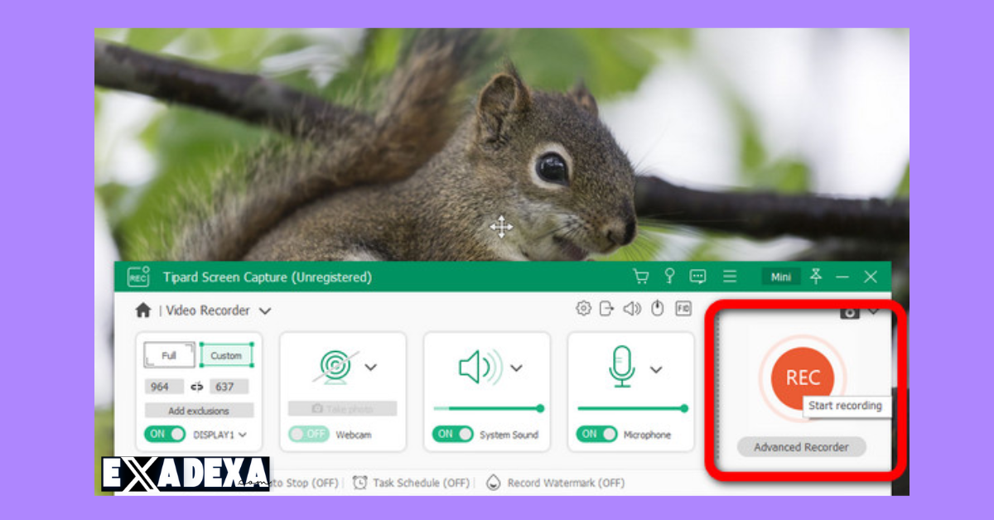Click the 964 width input field
Screen dimensions: 994x520
coord(165,387)
